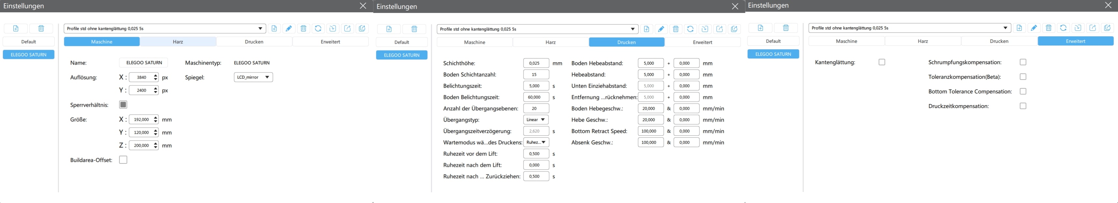Increase the Auflösung X value with up arrow

coord(156,75)
